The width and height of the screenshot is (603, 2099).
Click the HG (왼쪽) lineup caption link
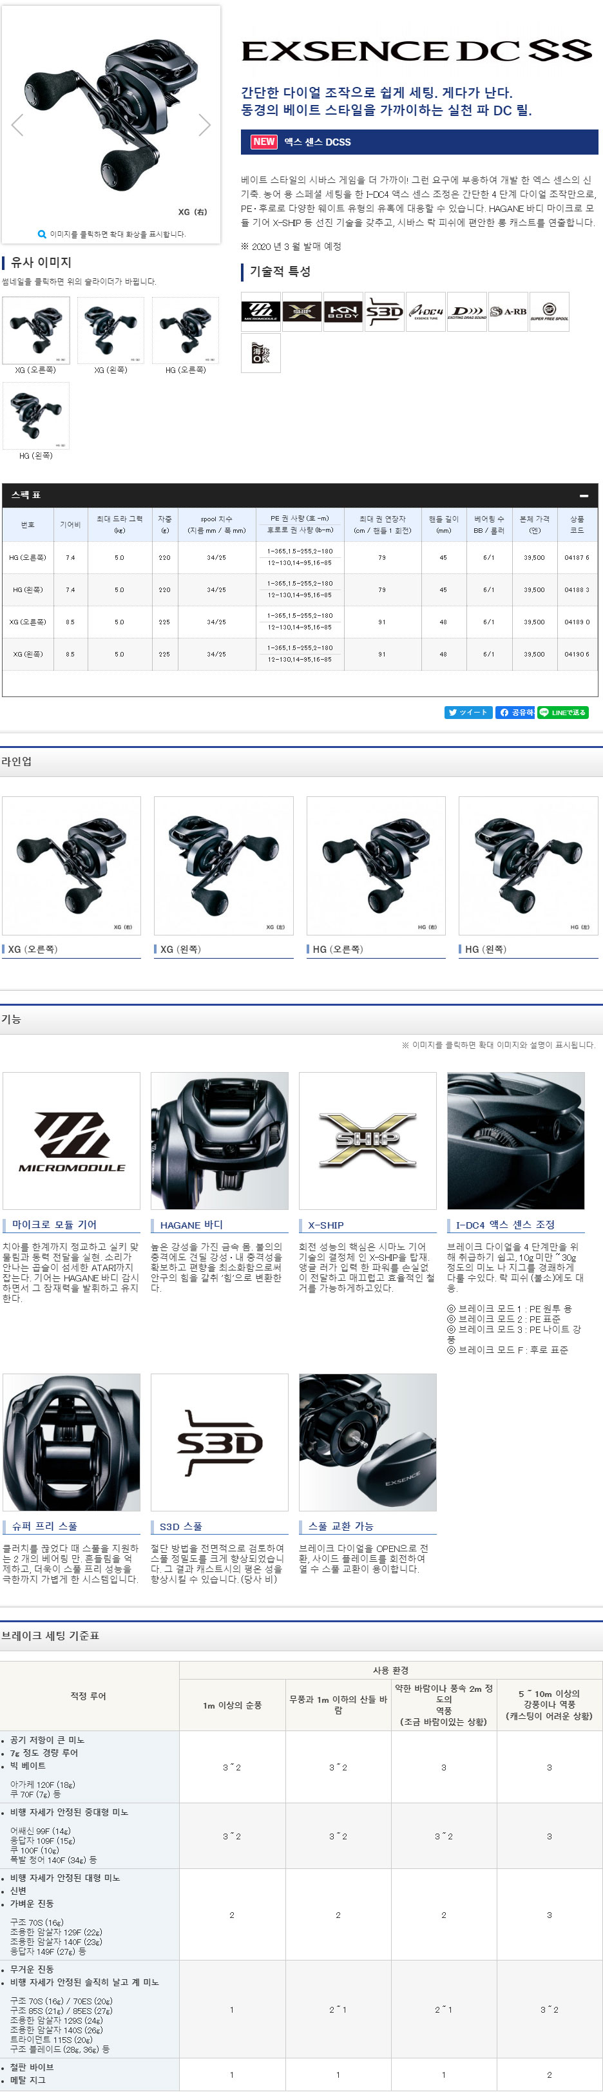point(486,949)
